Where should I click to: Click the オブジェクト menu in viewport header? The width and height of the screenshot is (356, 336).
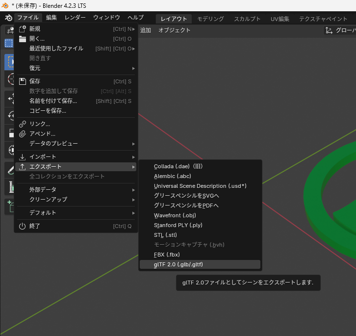pyautogui.click(x=174, y=30)
